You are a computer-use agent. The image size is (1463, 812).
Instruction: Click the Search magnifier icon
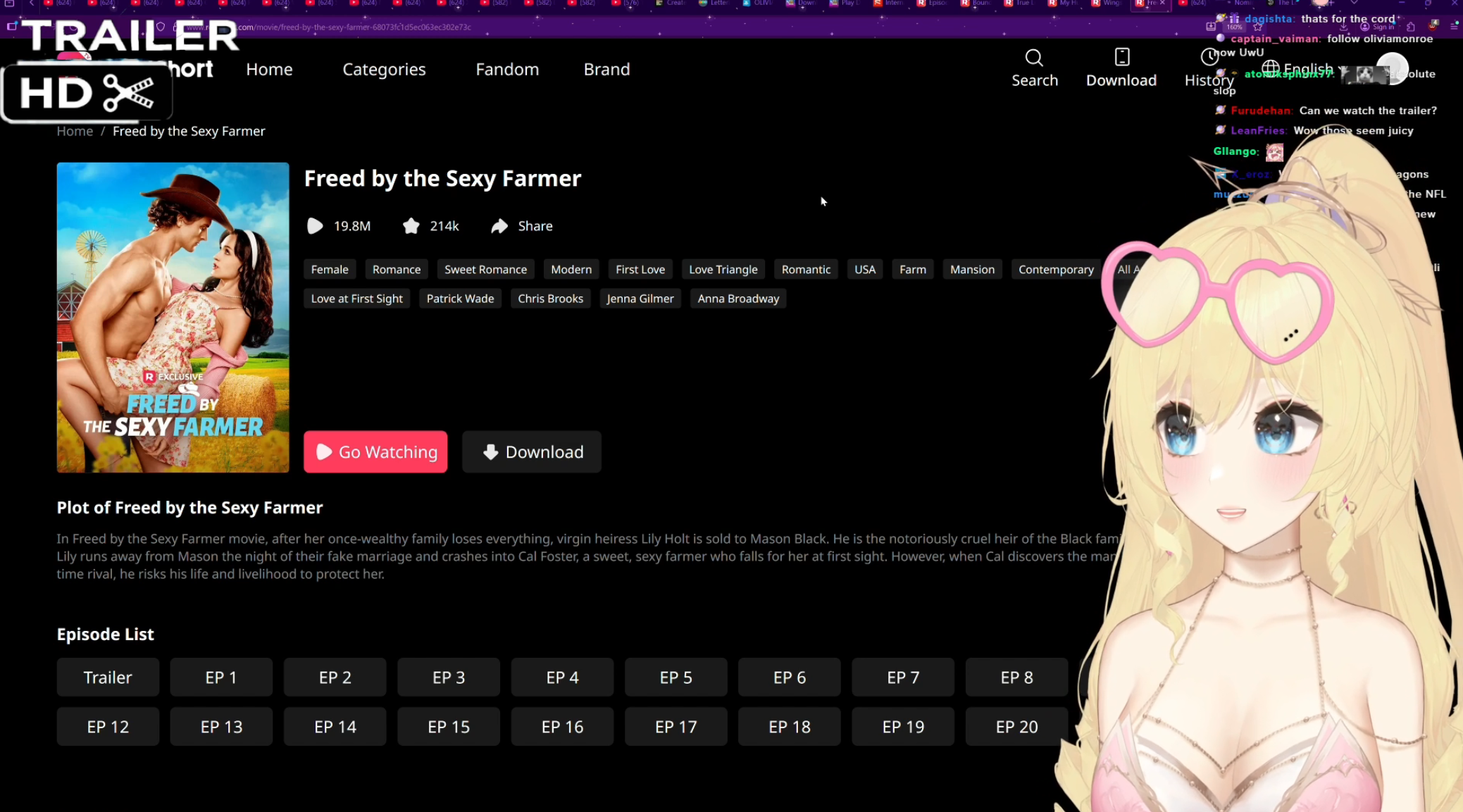pos(1033,58)
